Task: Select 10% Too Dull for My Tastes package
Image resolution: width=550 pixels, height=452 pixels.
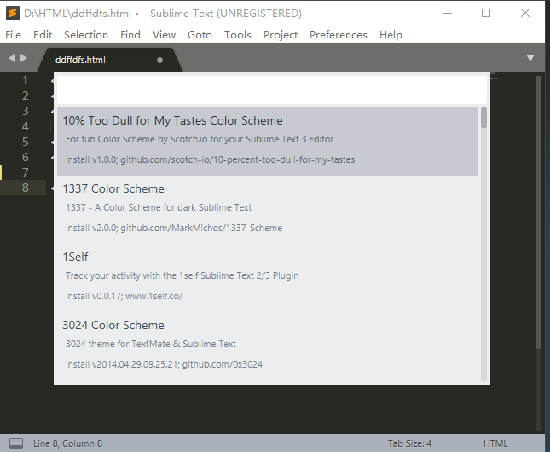Action: [267, 141]
